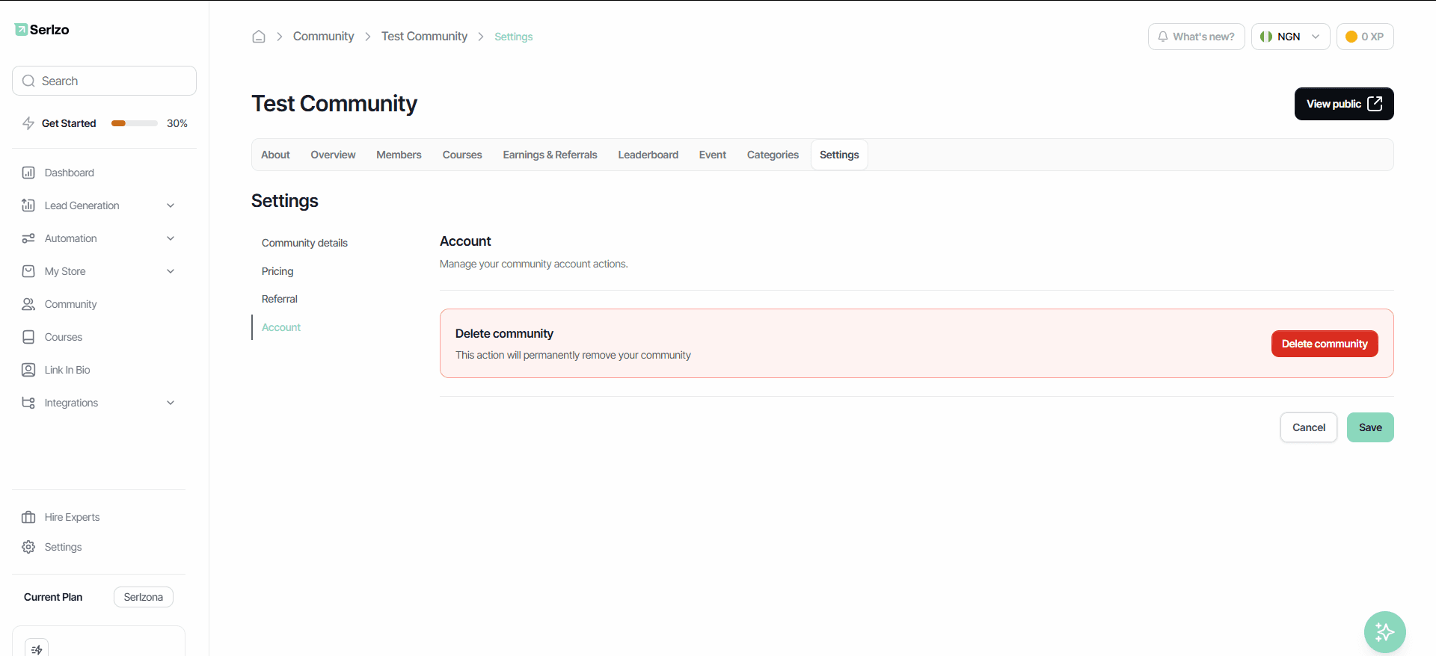This screenshot has height=656, width=1436.
Task: Click the Nigerian flag icon
Action: tap(1266, 37)
